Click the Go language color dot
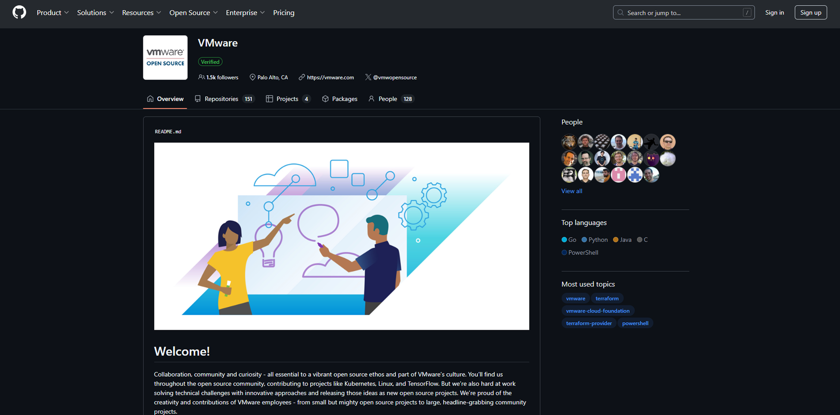The image size is (840, 415). 564,240
